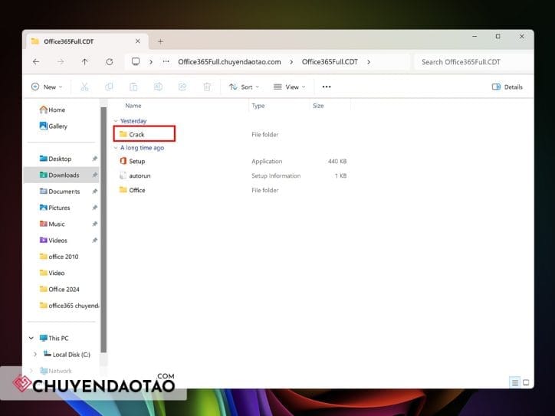
Task: Sort by the Type column header
Action: coord(258,106)
